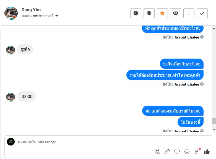216x159 pixels.
Task: Send a thumbs-up like
Action: coord(207,151)
